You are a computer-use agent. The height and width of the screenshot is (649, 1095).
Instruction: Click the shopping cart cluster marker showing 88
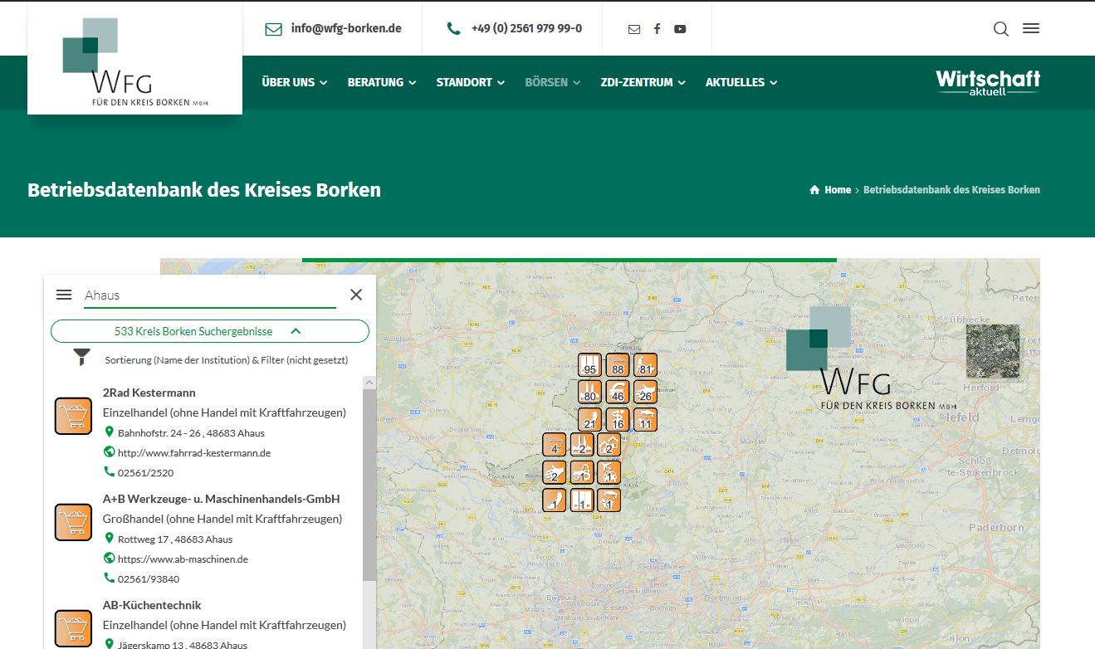[x=618, y=365]
